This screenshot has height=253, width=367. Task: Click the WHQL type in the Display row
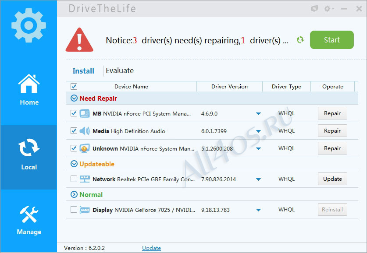(286, 210)
